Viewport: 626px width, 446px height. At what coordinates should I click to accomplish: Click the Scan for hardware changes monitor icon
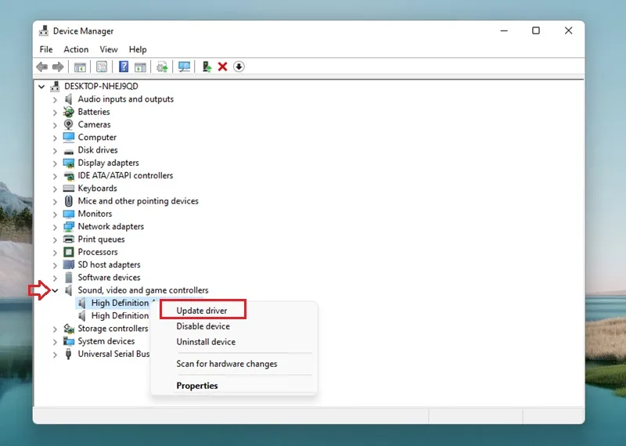coord(184,67)
